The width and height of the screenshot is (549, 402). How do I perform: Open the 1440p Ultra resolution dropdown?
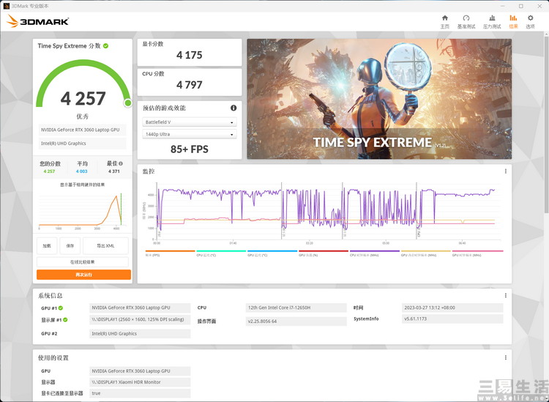coord(190,134)
